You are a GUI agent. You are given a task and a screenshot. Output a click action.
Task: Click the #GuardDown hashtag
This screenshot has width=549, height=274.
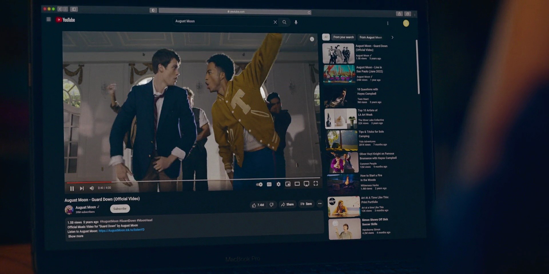click(128, 221)
